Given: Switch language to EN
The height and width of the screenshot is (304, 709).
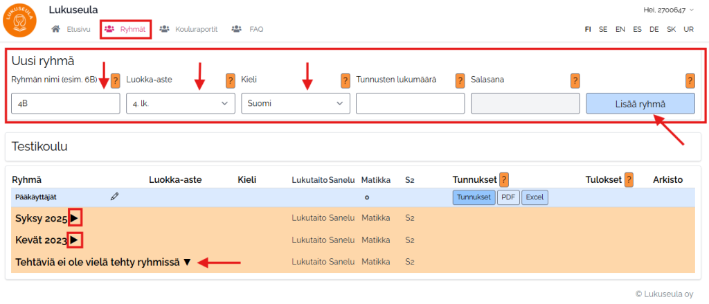Looking at the screenshot, I should point(620,29).
